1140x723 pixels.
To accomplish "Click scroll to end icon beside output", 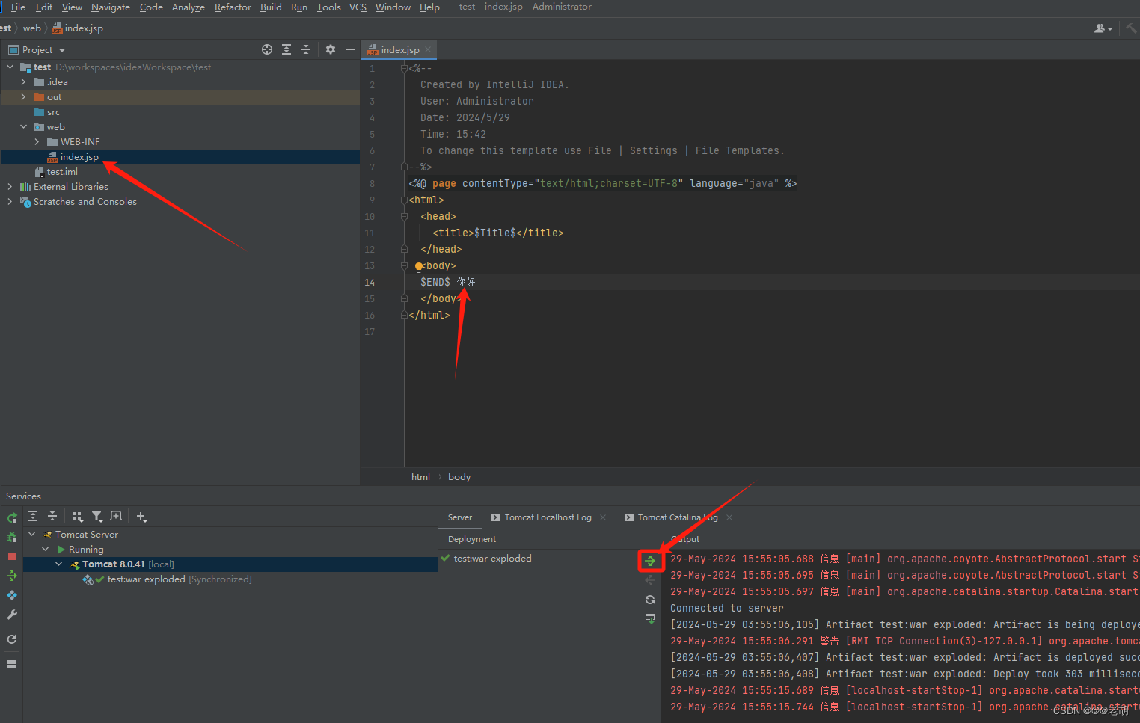I will [650, 619].
